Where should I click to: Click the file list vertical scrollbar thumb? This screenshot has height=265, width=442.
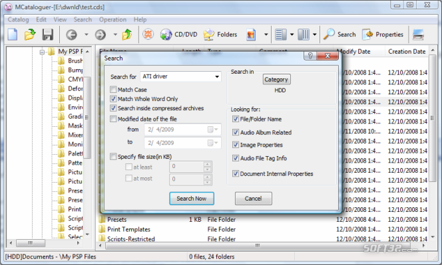[x=433, y=118]
